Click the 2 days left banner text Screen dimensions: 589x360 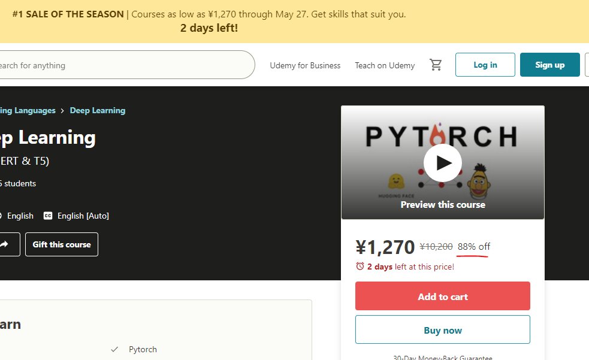209,28
